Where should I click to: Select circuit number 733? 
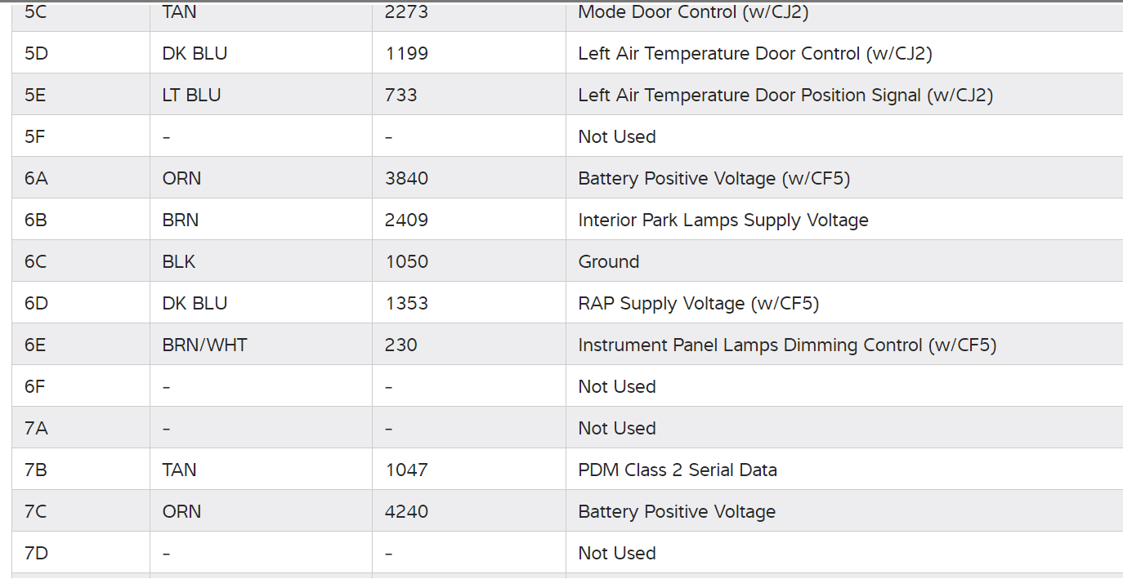[x=400, y=96]
